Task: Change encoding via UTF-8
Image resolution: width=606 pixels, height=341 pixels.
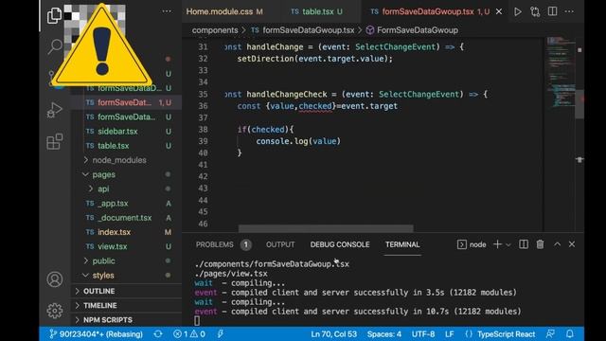Action: pos(423,334)
